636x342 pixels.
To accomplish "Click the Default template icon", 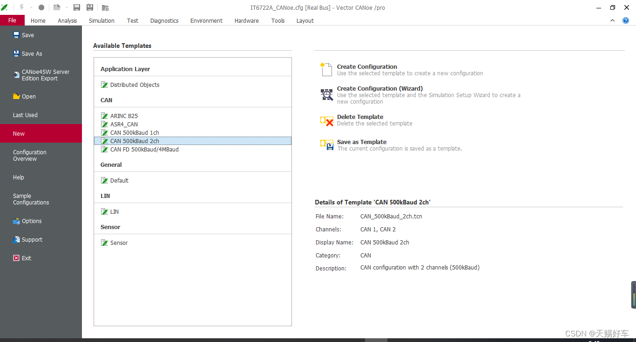I will [x=105, y=180].
